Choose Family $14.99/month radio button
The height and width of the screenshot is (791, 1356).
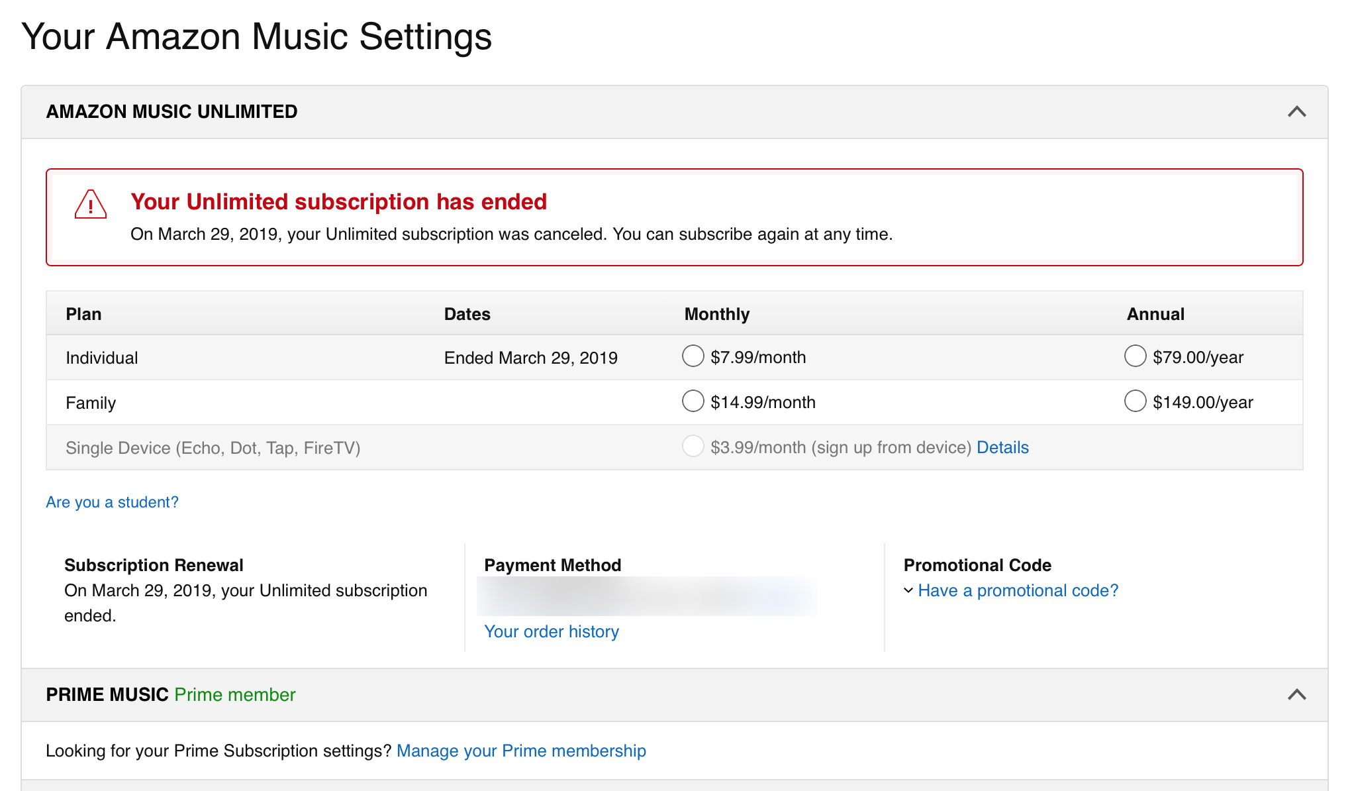tap(693, 401)
